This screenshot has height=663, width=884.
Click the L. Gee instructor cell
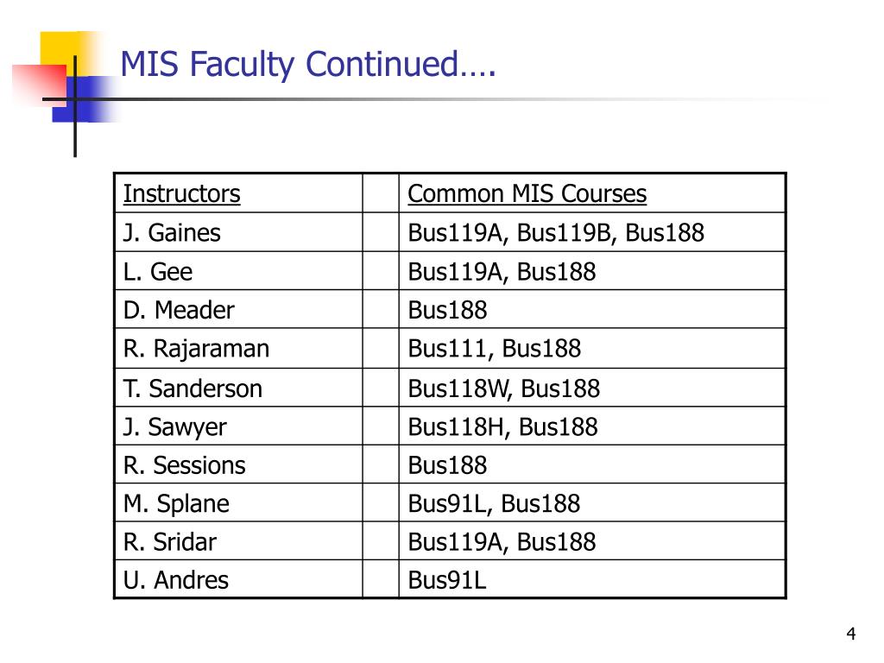coord(238,271)
